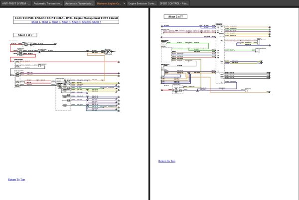Open the Engine Emission Control tab
Screen dimensions: 299x200
[x=142, y=3]
